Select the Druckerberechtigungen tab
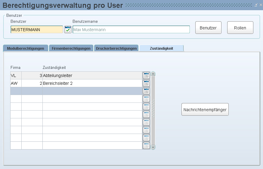This screenshot has height=169, width=263. coord(116,48)
